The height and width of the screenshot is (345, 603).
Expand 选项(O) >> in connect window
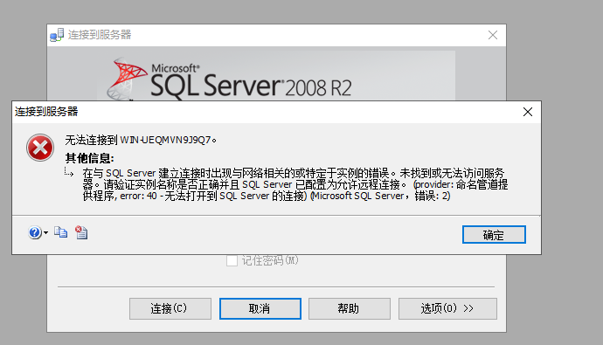pos(447,308)
